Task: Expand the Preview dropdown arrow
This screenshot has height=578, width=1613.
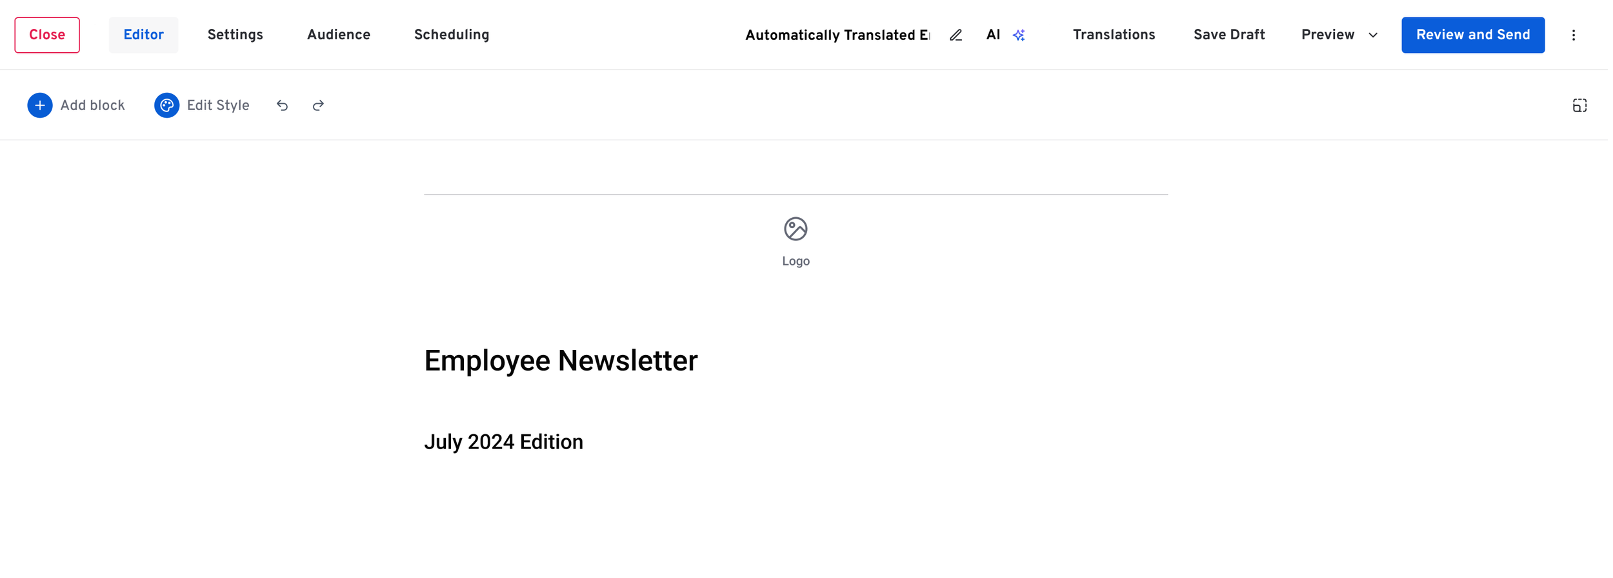Action: click(x=1373, y=35)
